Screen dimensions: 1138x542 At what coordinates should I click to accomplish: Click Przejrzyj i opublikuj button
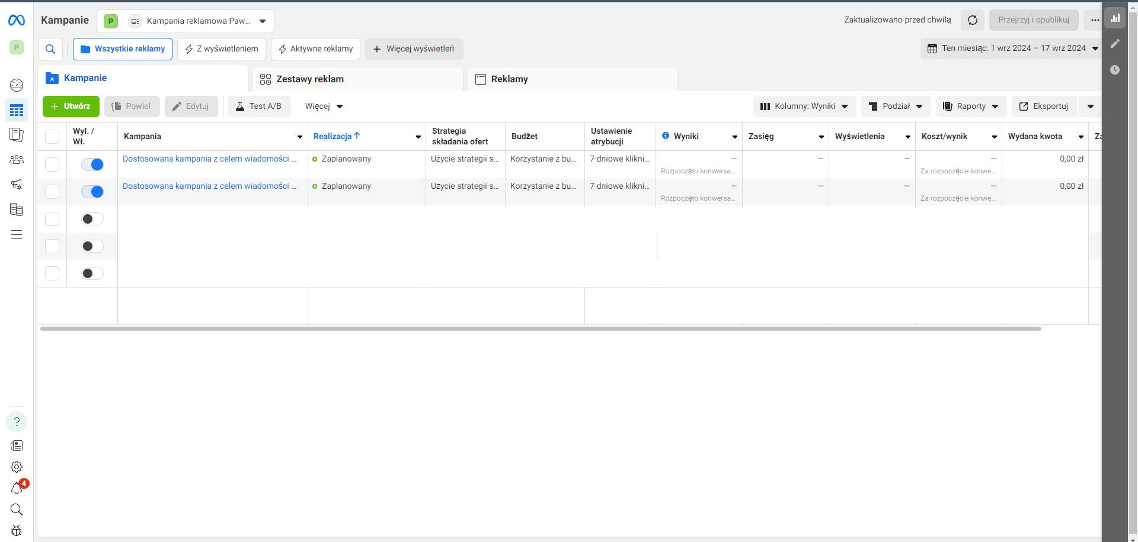(1034, 20)
